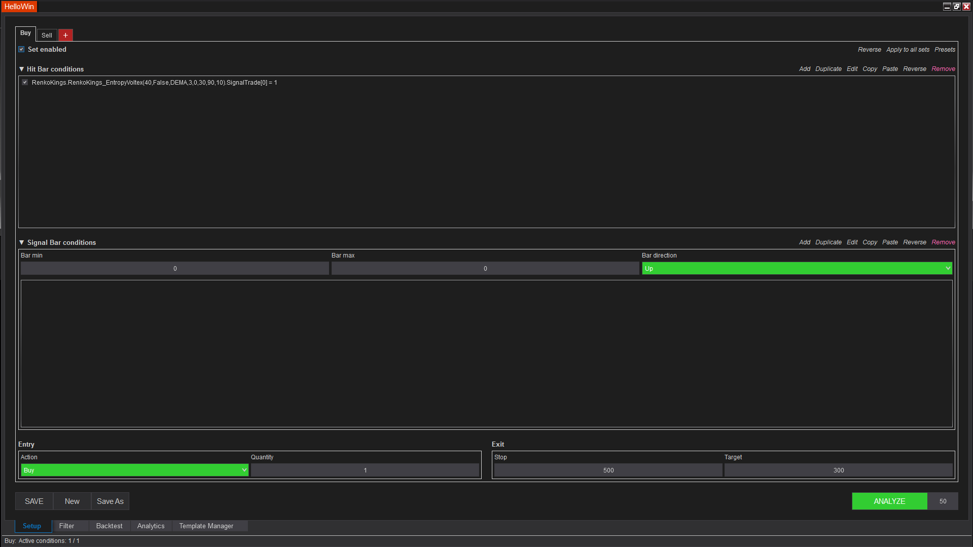Click Remove in Signal Bar conditions
The image size is (973, 547).
click(943, 242)
